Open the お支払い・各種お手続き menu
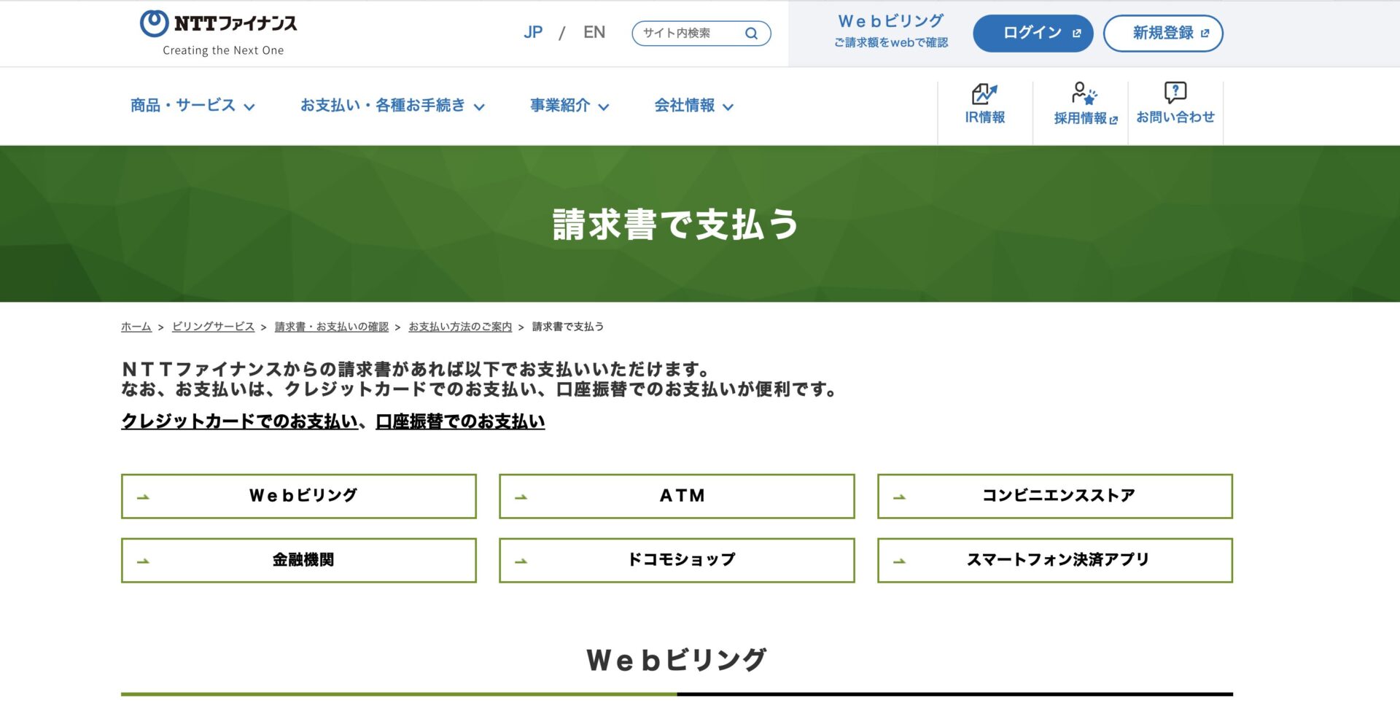The height and width of the screenshot is (708, 1400). (x=392, y=106)
